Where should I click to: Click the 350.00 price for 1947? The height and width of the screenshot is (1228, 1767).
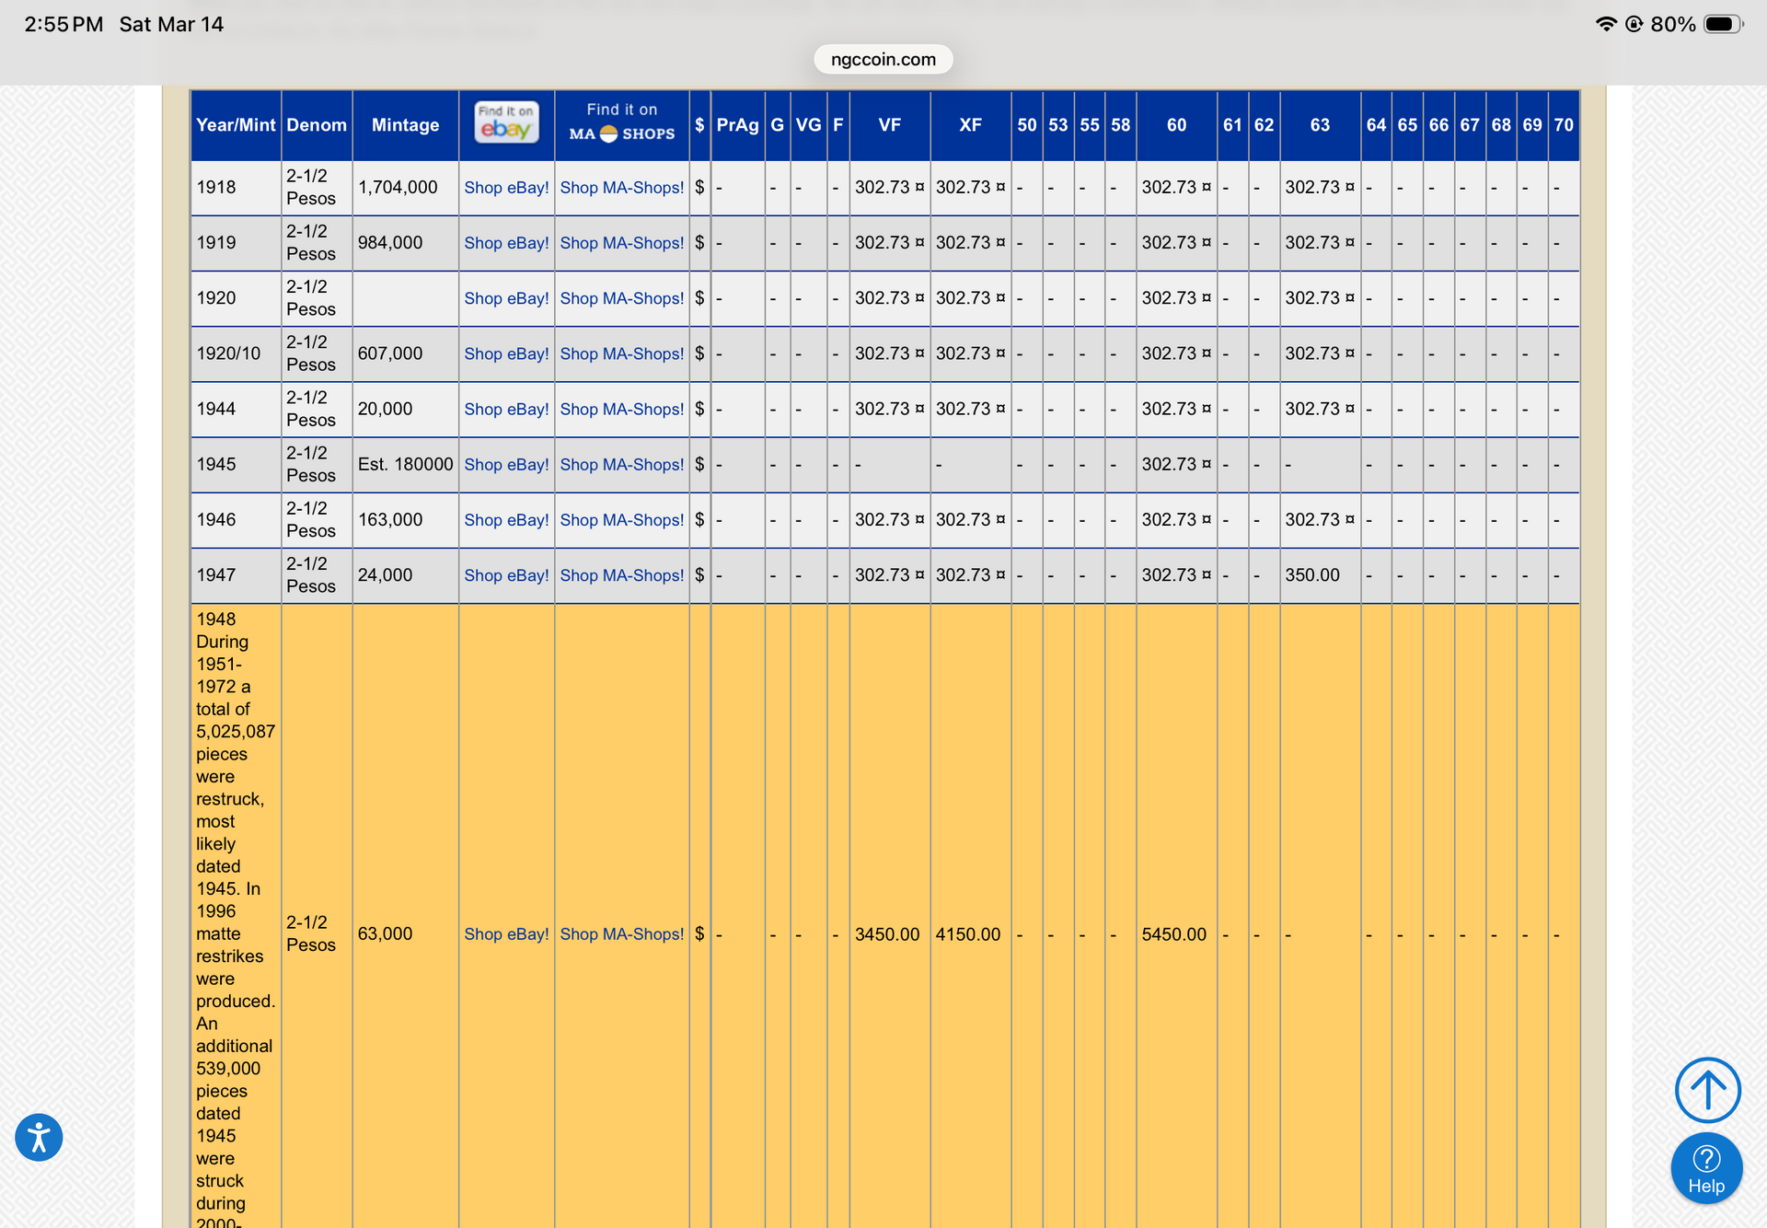pos(1311,575)
